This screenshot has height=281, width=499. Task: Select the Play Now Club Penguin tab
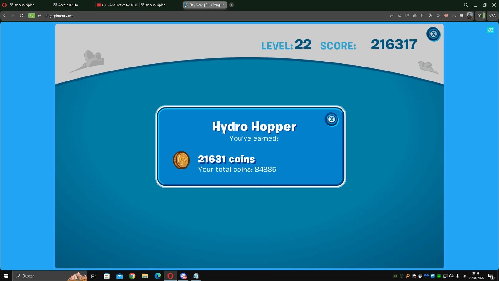point(205,5)
